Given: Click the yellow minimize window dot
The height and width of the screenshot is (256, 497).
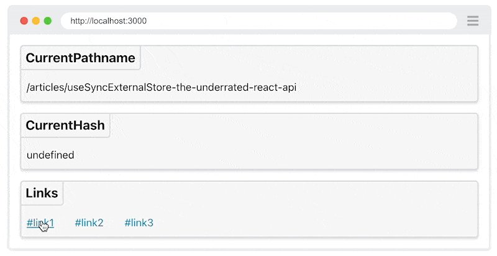Looking at the screenshot, I should click(x=36, y=21).
